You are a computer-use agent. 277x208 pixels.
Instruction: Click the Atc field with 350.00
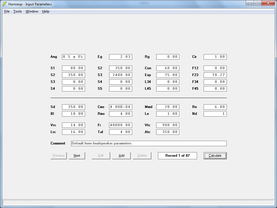[x=168, y=132]
